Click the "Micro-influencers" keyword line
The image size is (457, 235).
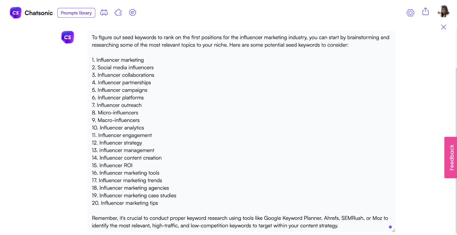(115, 113)
